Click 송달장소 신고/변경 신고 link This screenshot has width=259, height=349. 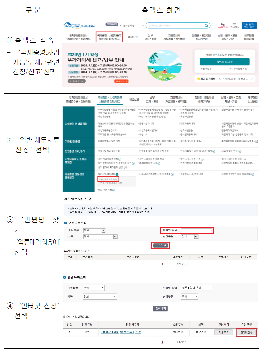191,174
